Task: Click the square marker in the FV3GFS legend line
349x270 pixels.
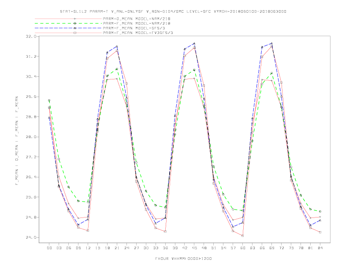Action: click(75, 33)
